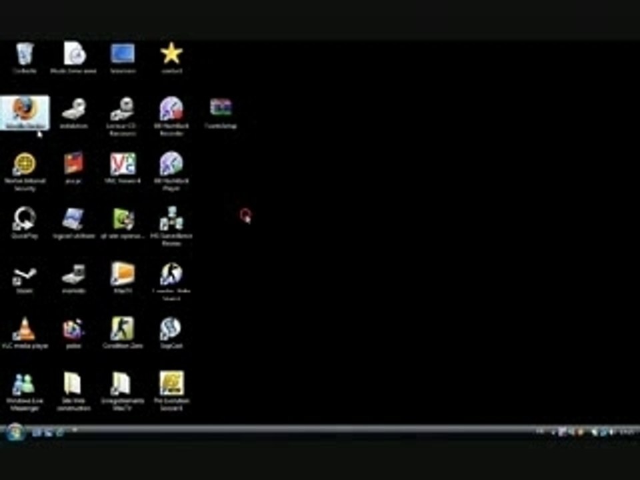Launch the highlighted Mozilla Firefox icon
Image resolution: width=640 pixels, height=480 pixels.
point(25,113)
